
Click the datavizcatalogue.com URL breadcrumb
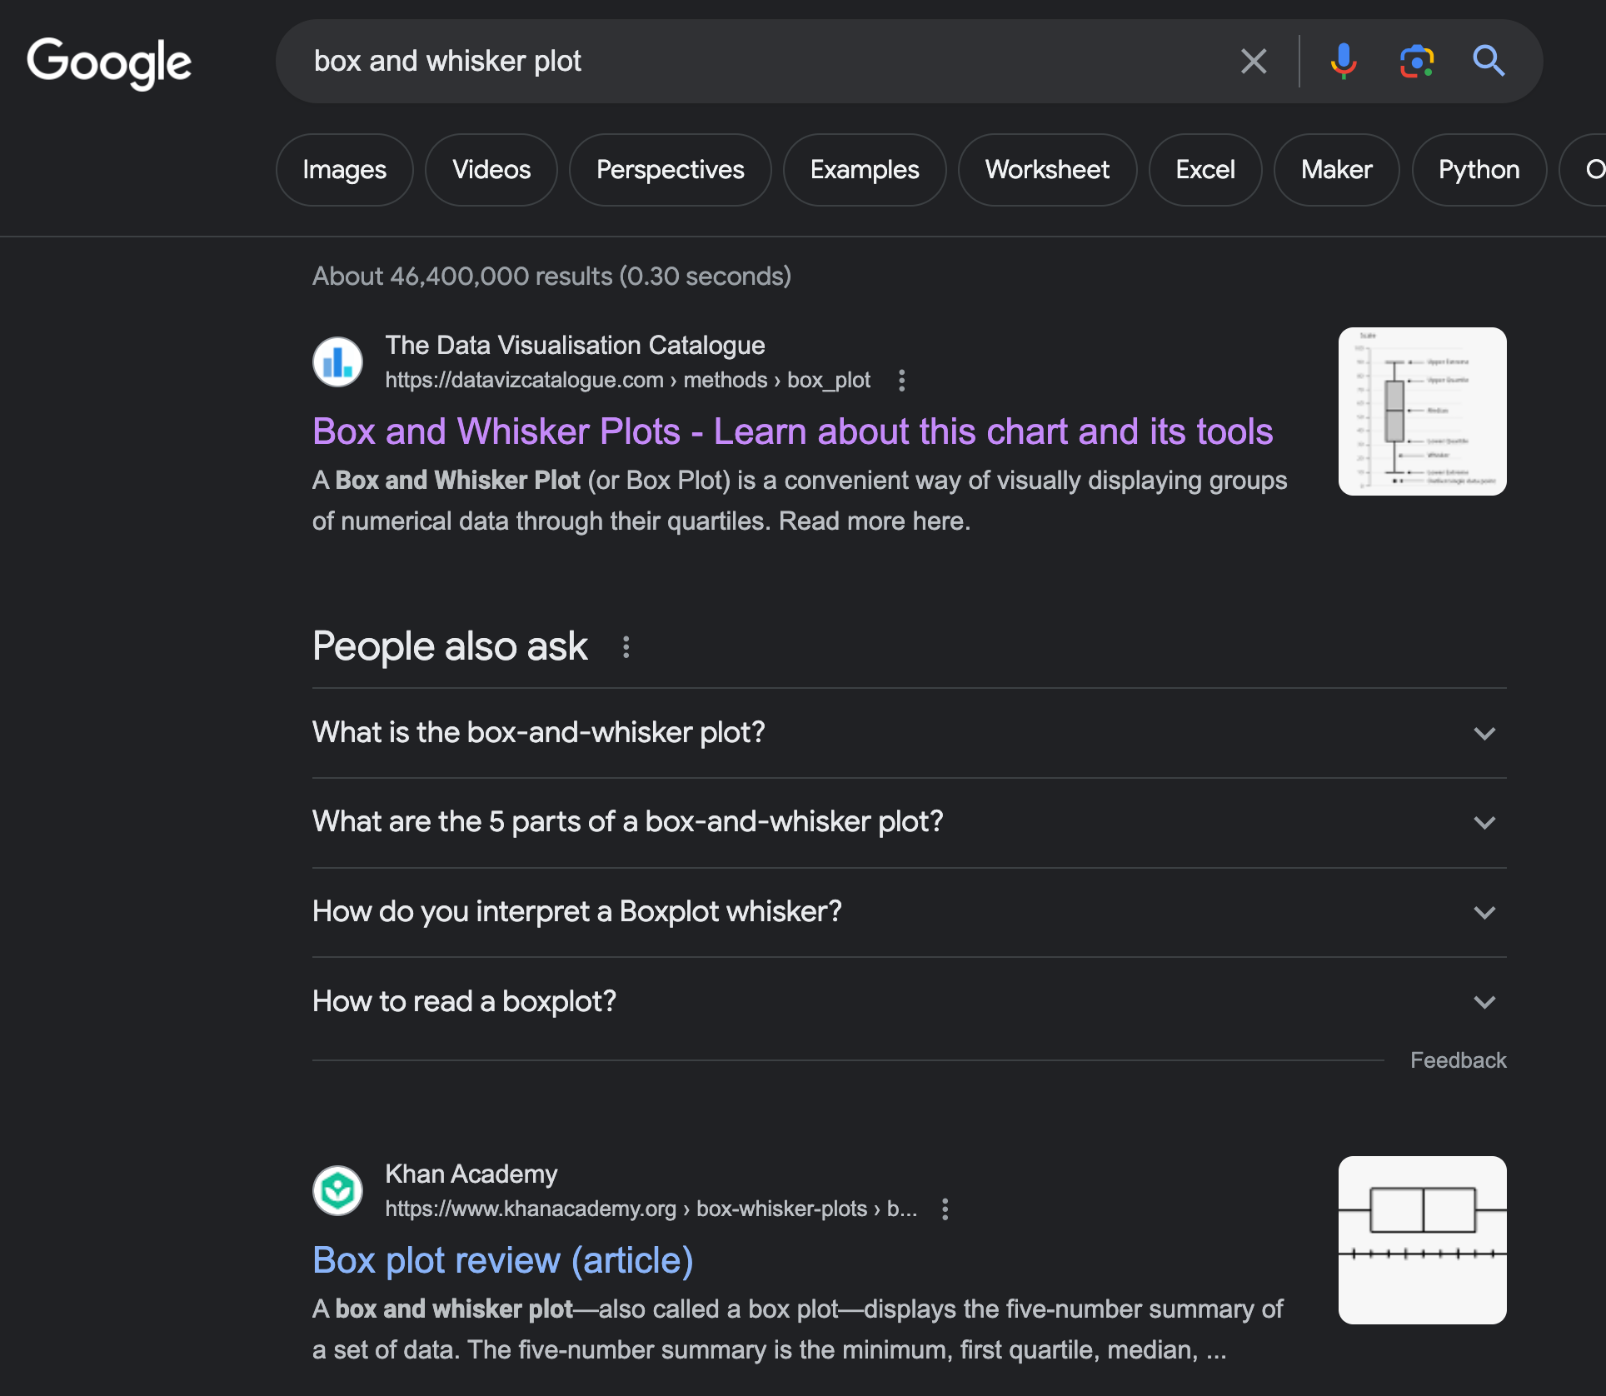(627, 381)
